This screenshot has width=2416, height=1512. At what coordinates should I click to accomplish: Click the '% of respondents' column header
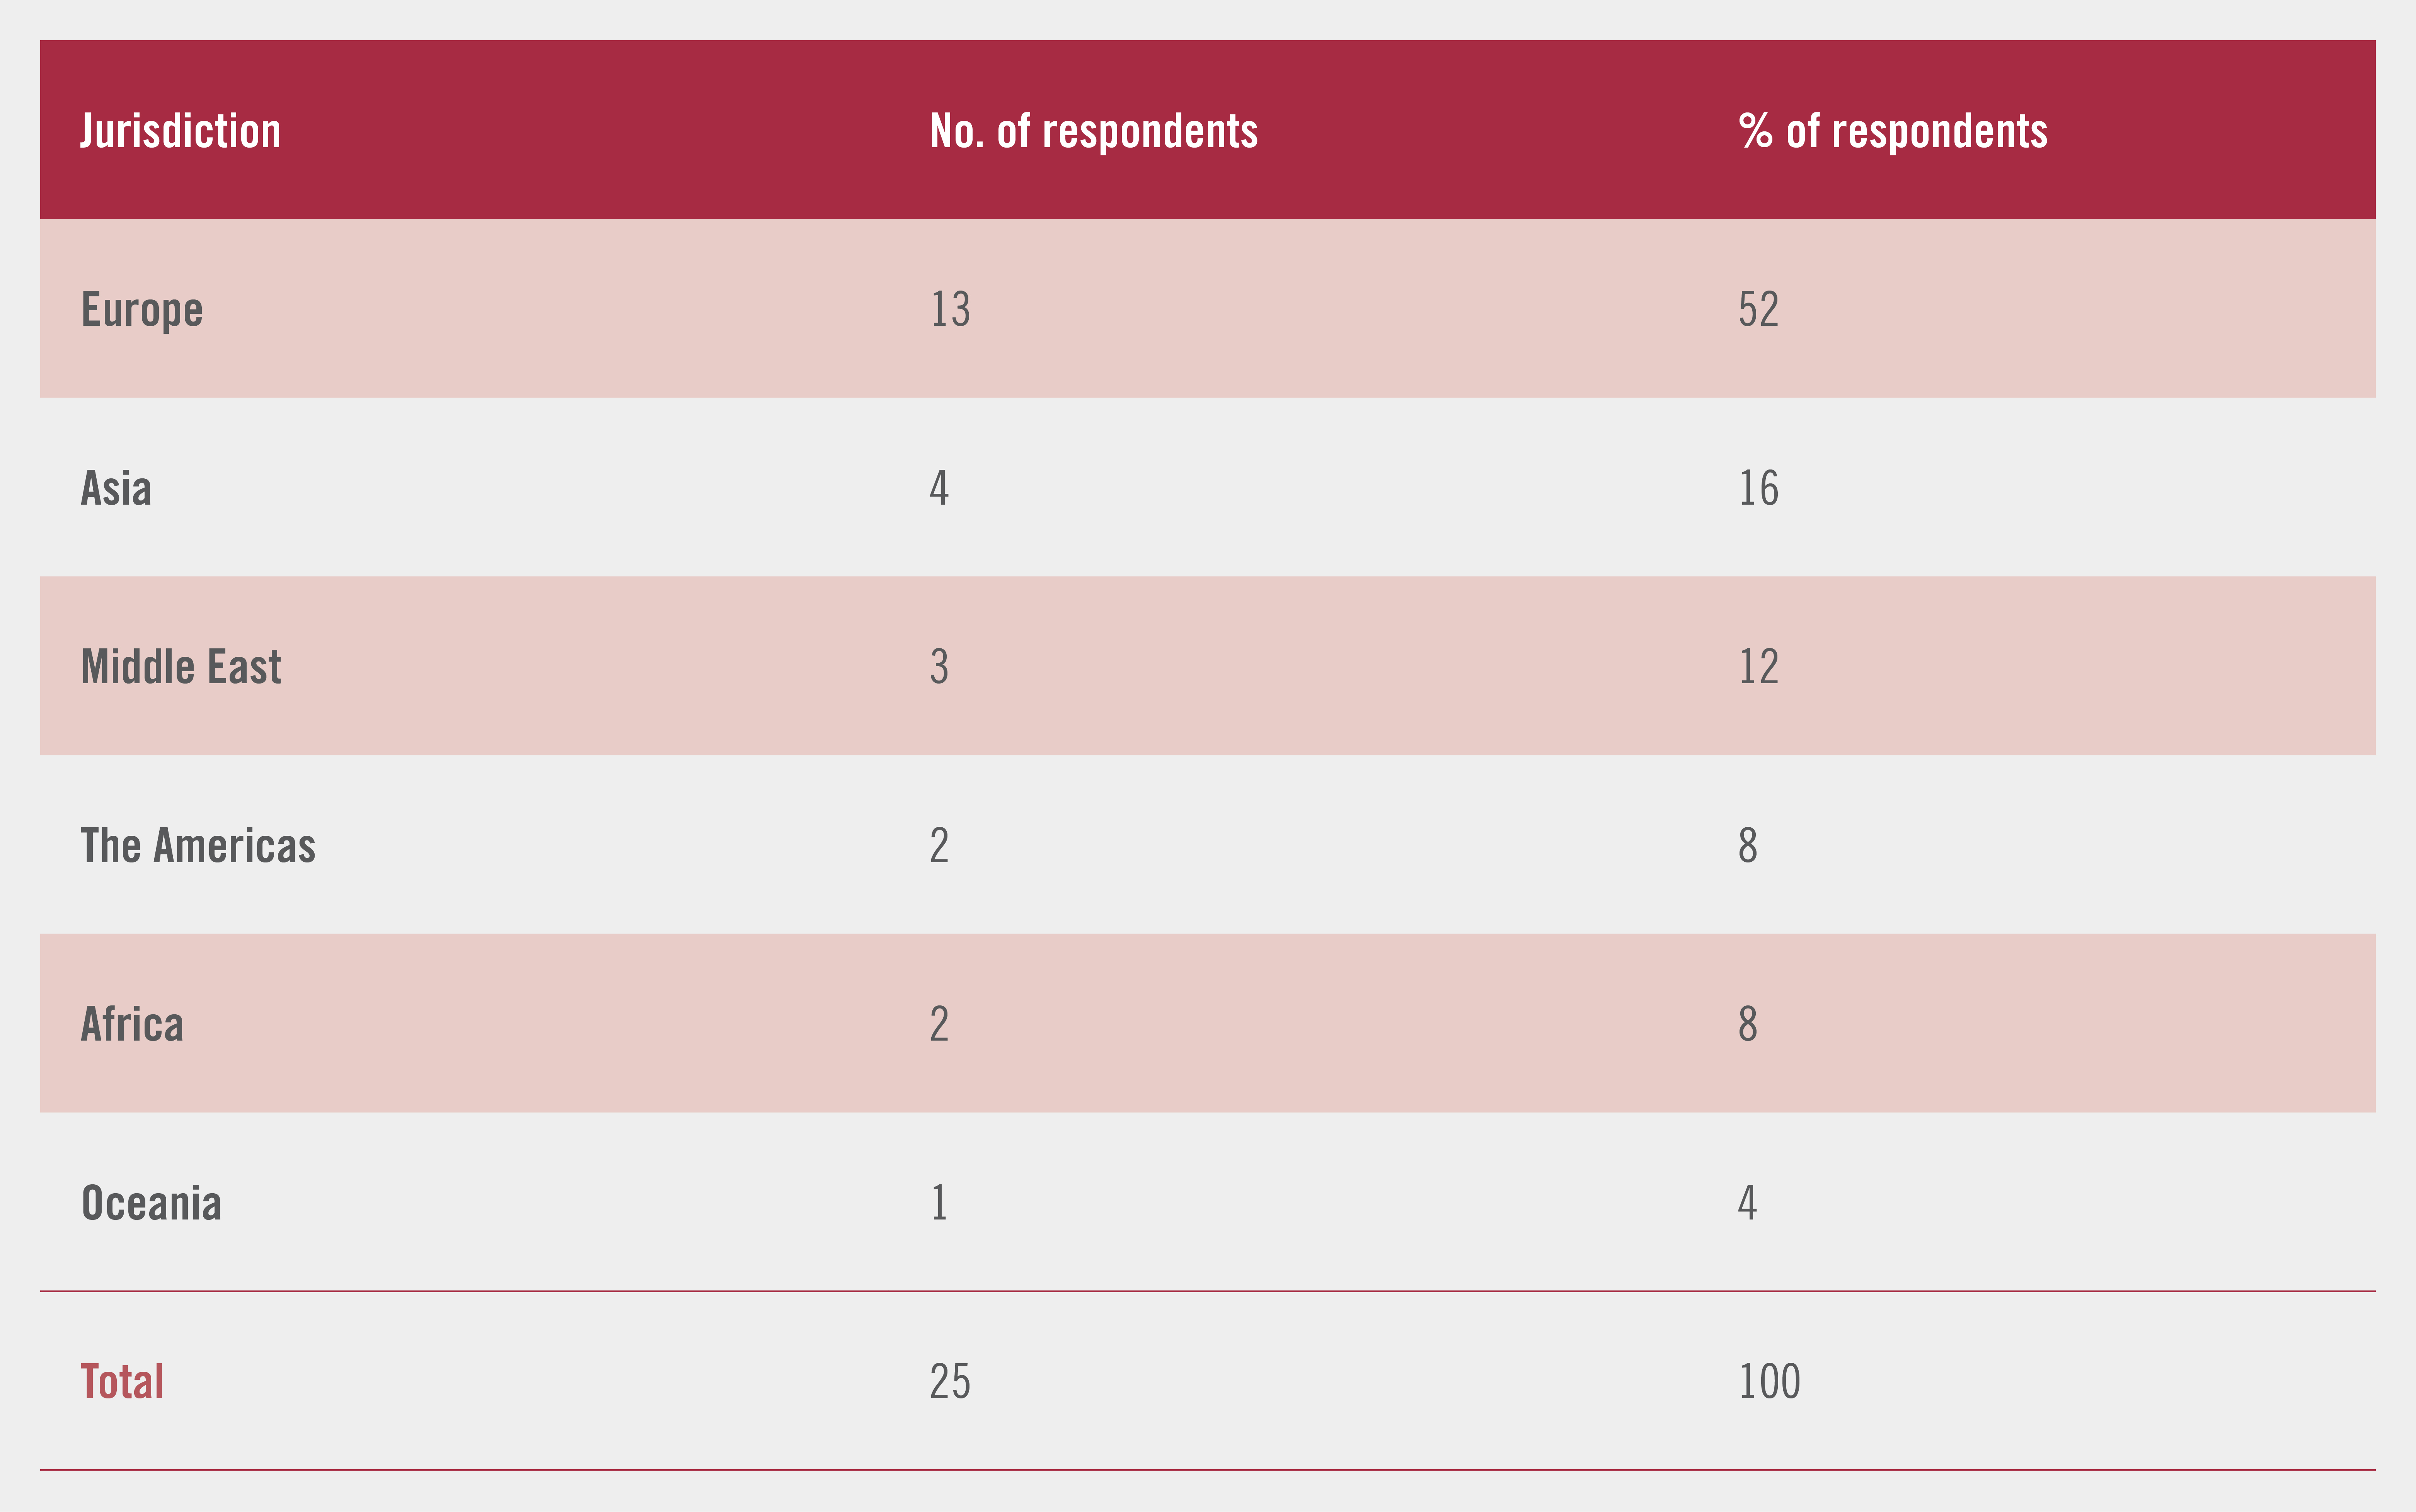pyautogui.click(x=1893, y=131)
